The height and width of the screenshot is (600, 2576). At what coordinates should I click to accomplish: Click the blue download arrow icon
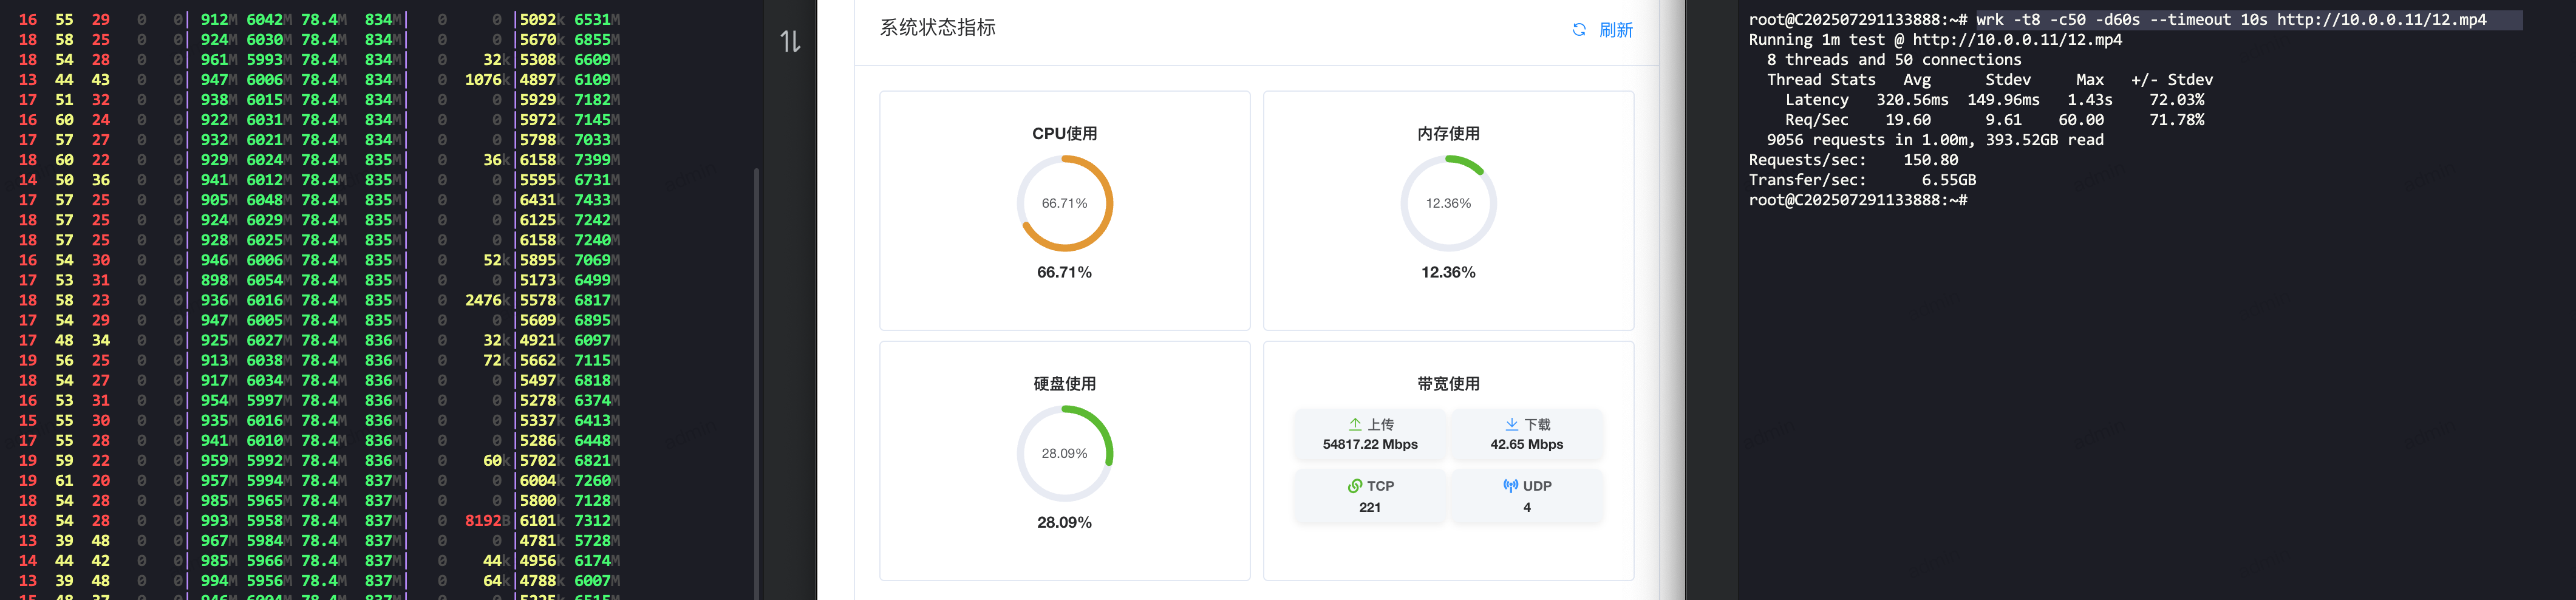coord(1511,424)
